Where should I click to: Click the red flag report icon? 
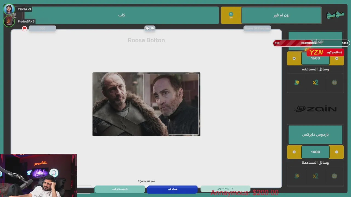pyautogui.click(x=24, y=28)
